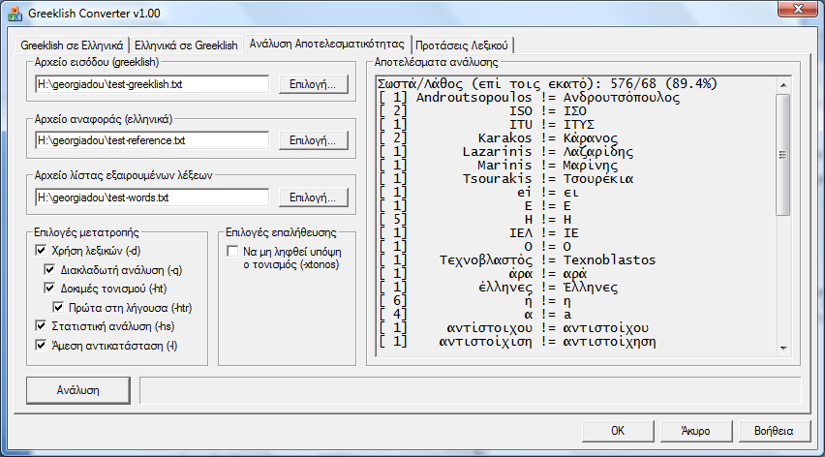Select the Σωστά/Λάθος 576/68 (89.4%) summary line
This screenshot has height=457, width=825.
(547, 83)
